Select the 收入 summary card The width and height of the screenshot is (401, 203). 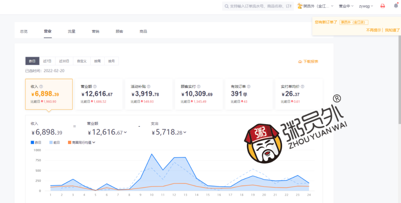coord(49,94)
